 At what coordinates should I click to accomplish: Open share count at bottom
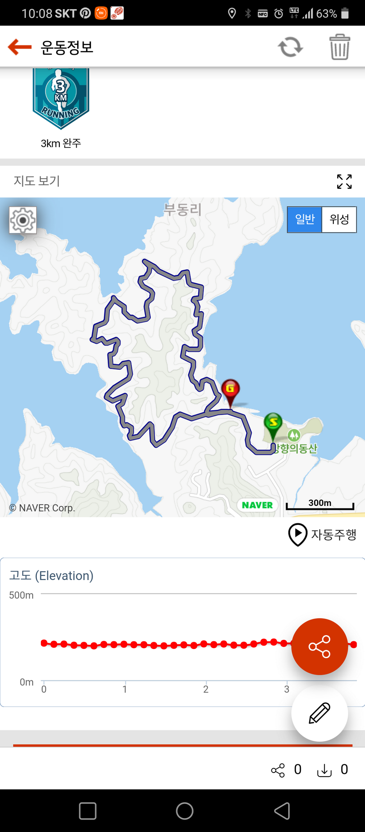coord(287,770)
